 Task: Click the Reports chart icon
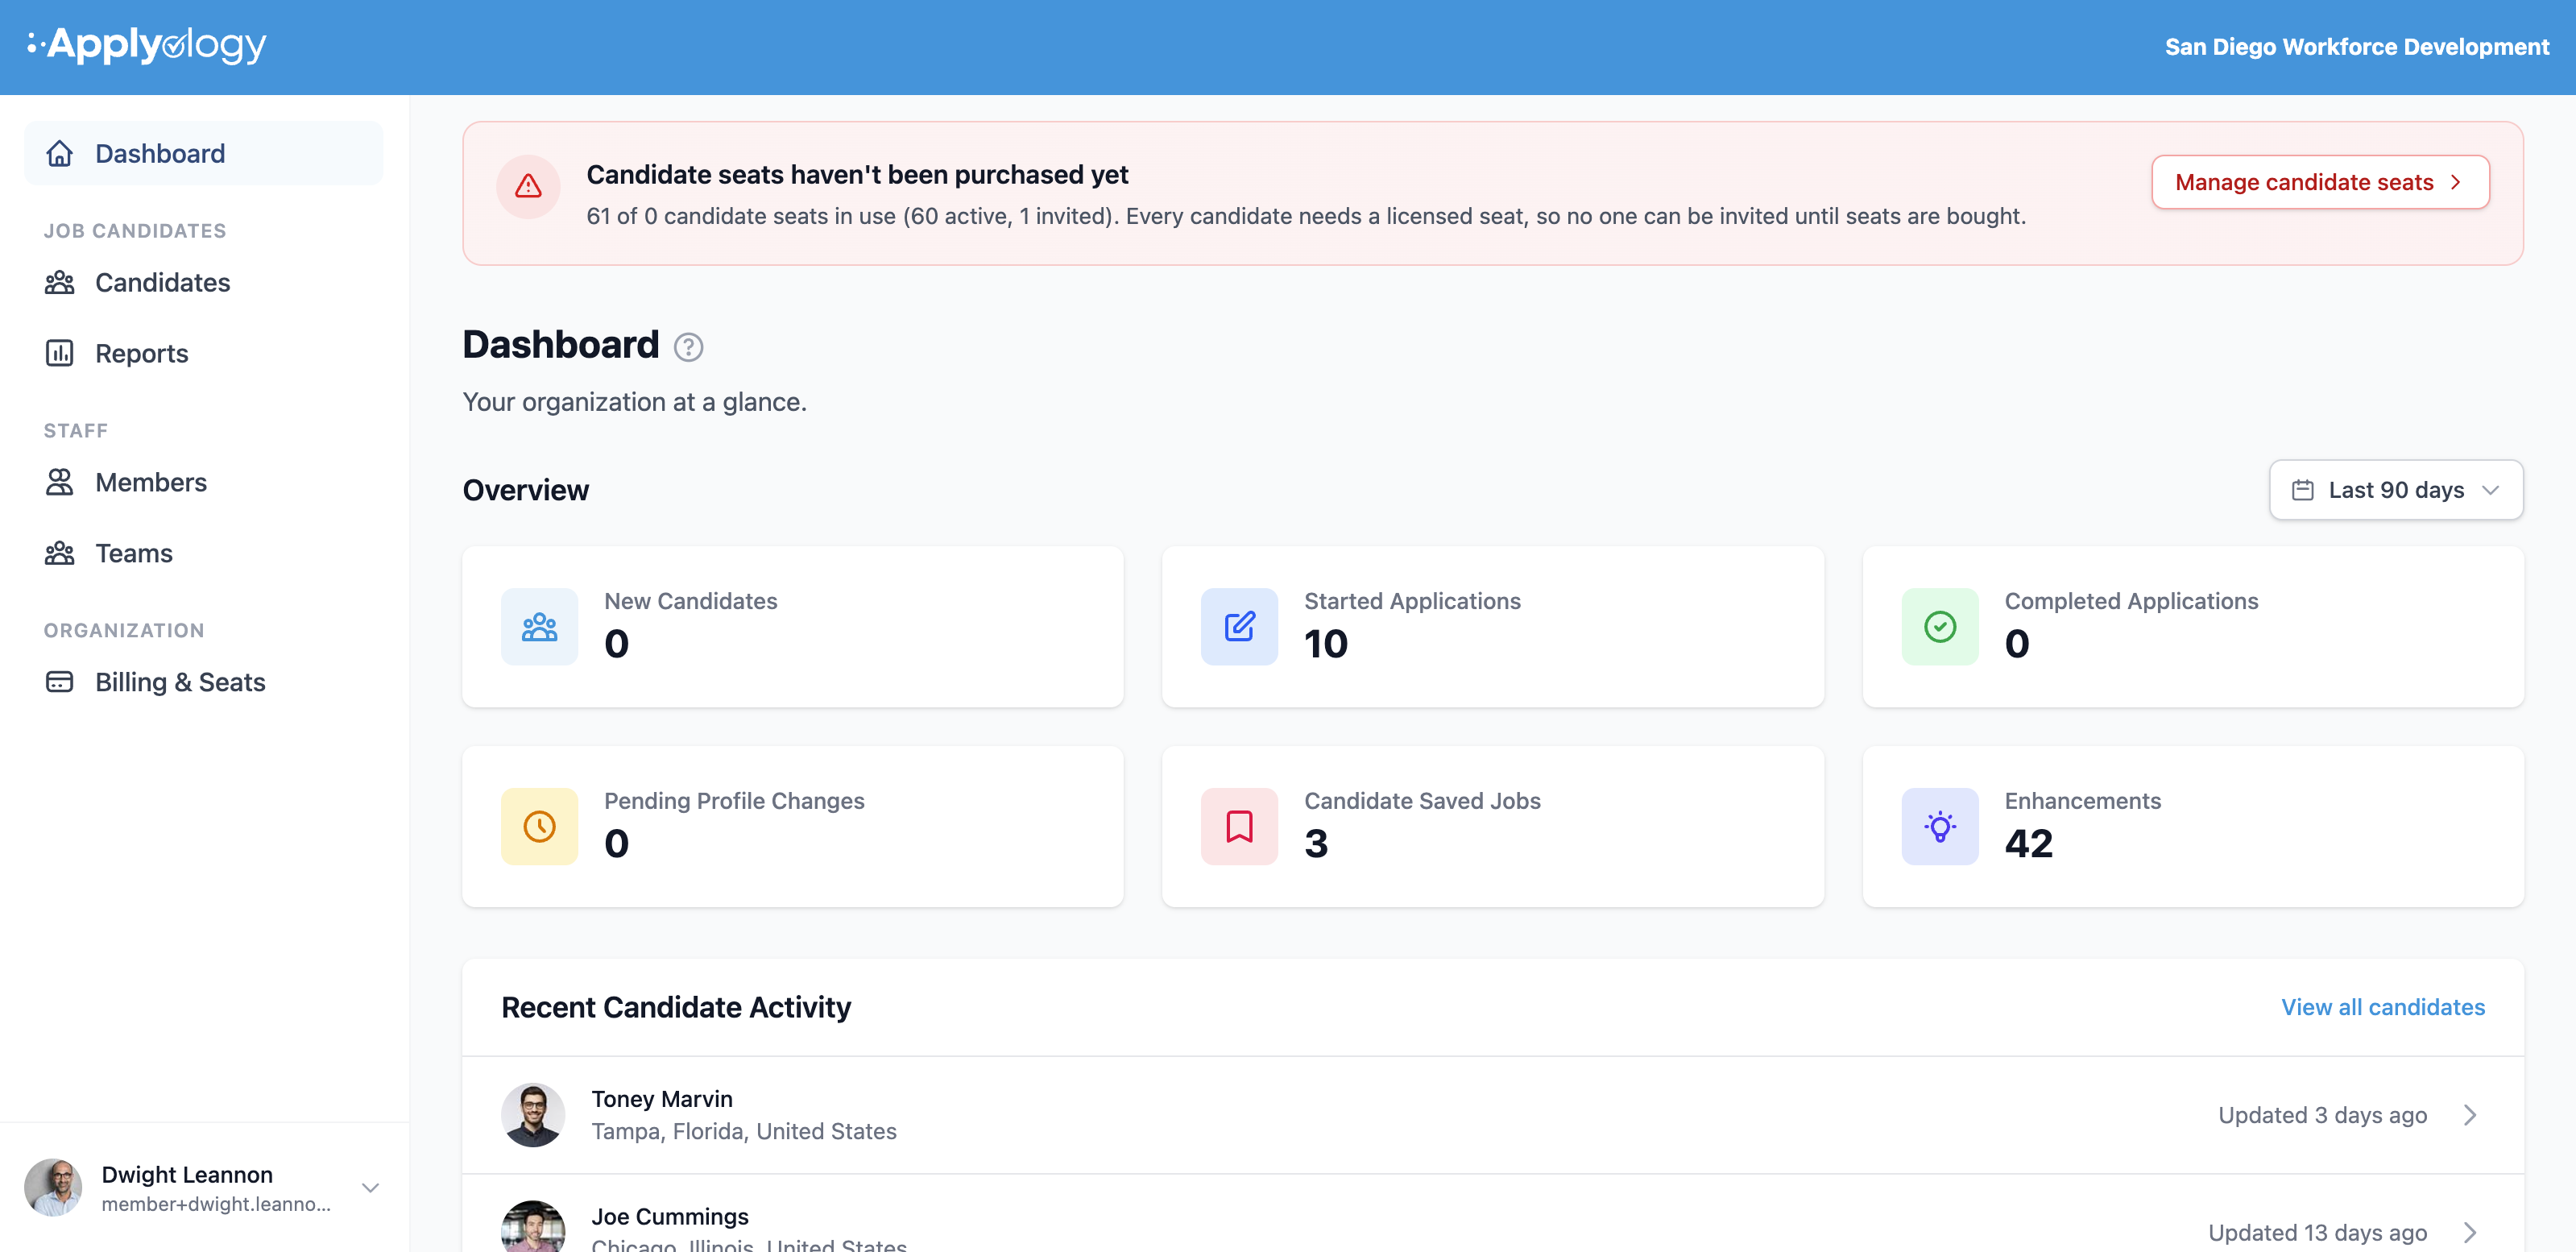[x=60, y=353]
